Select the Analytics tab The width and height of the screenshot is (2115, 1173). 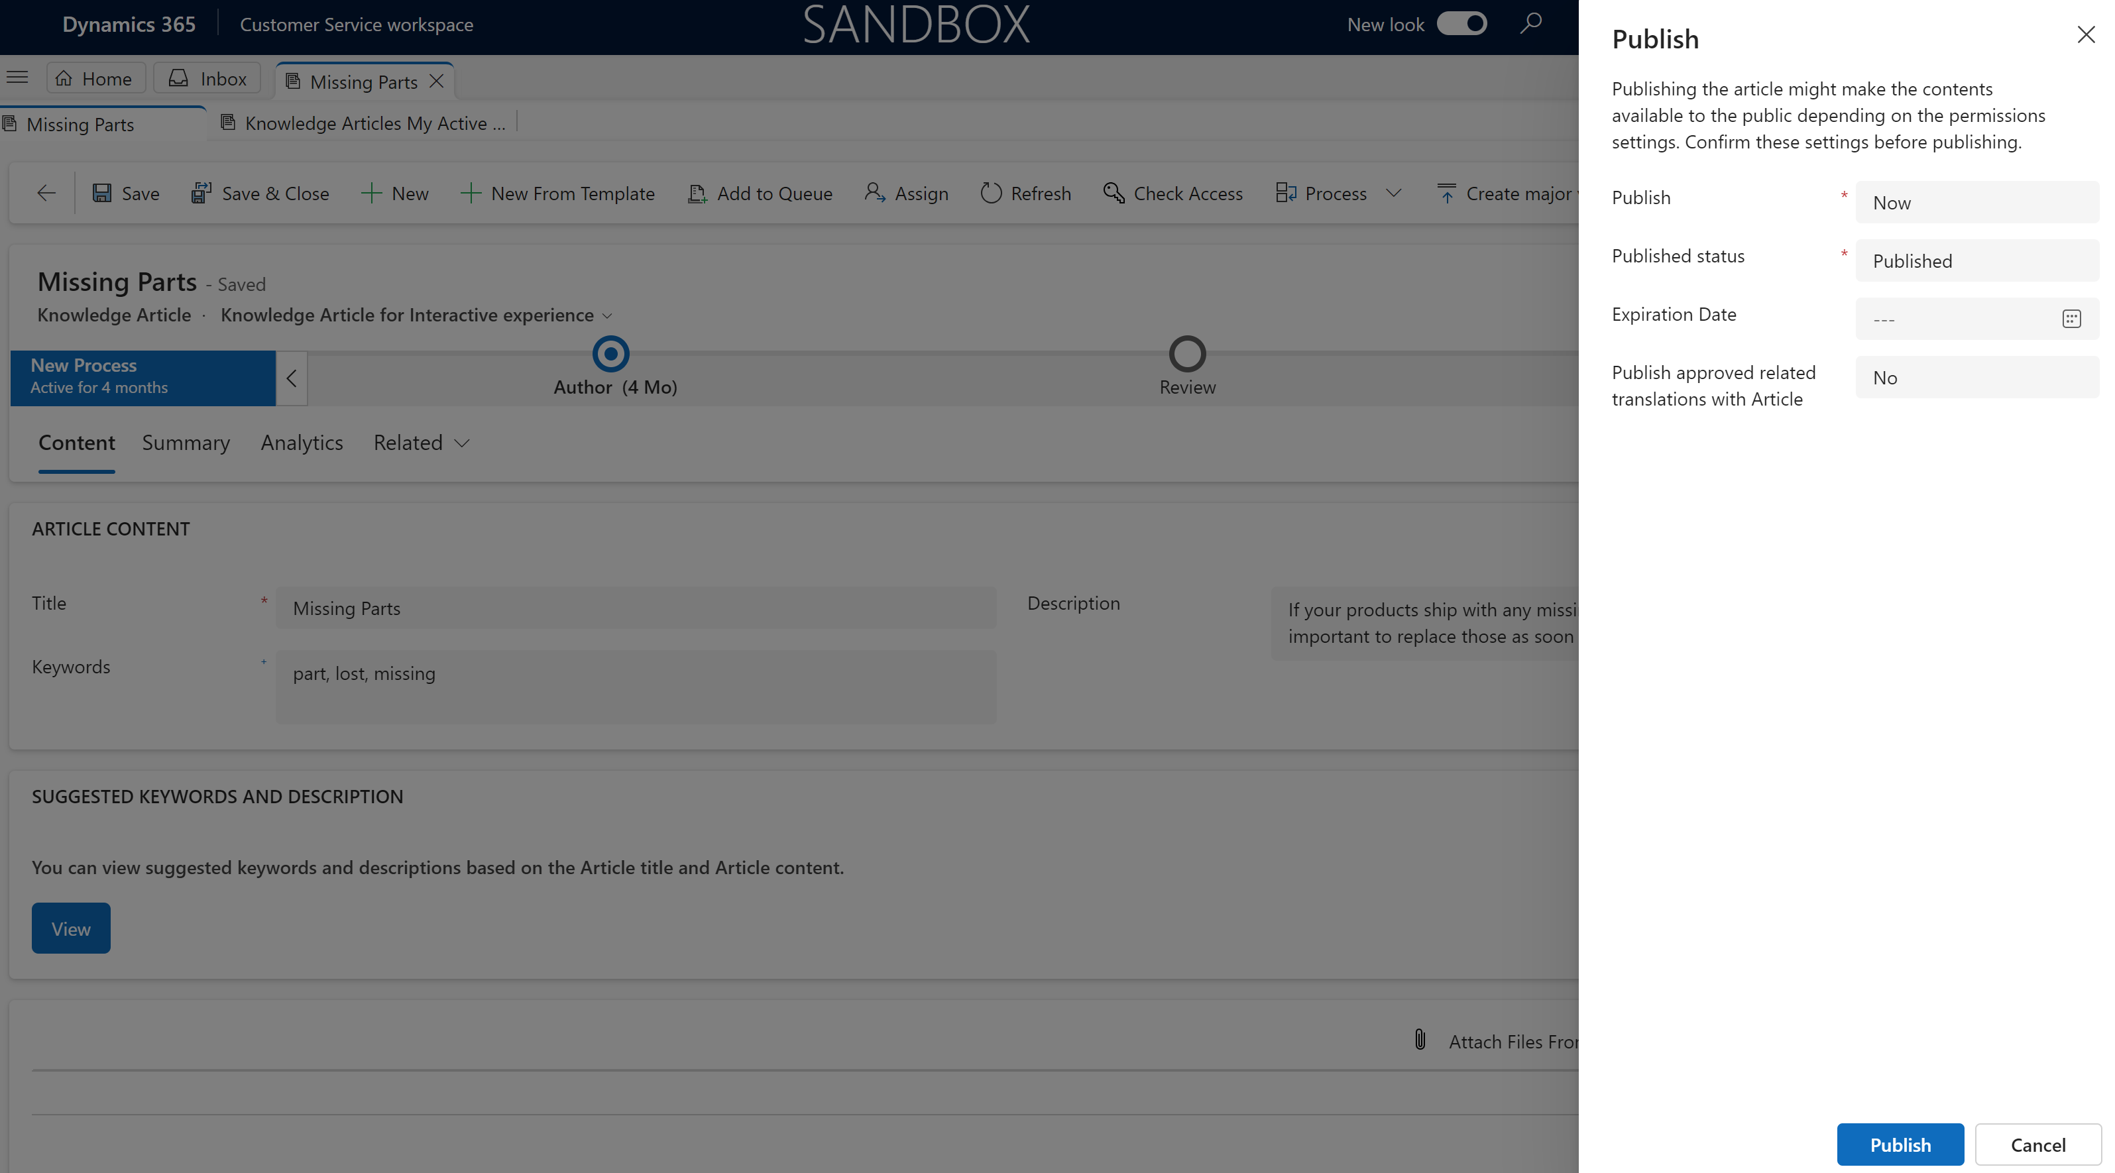click(x=302, y=442)
